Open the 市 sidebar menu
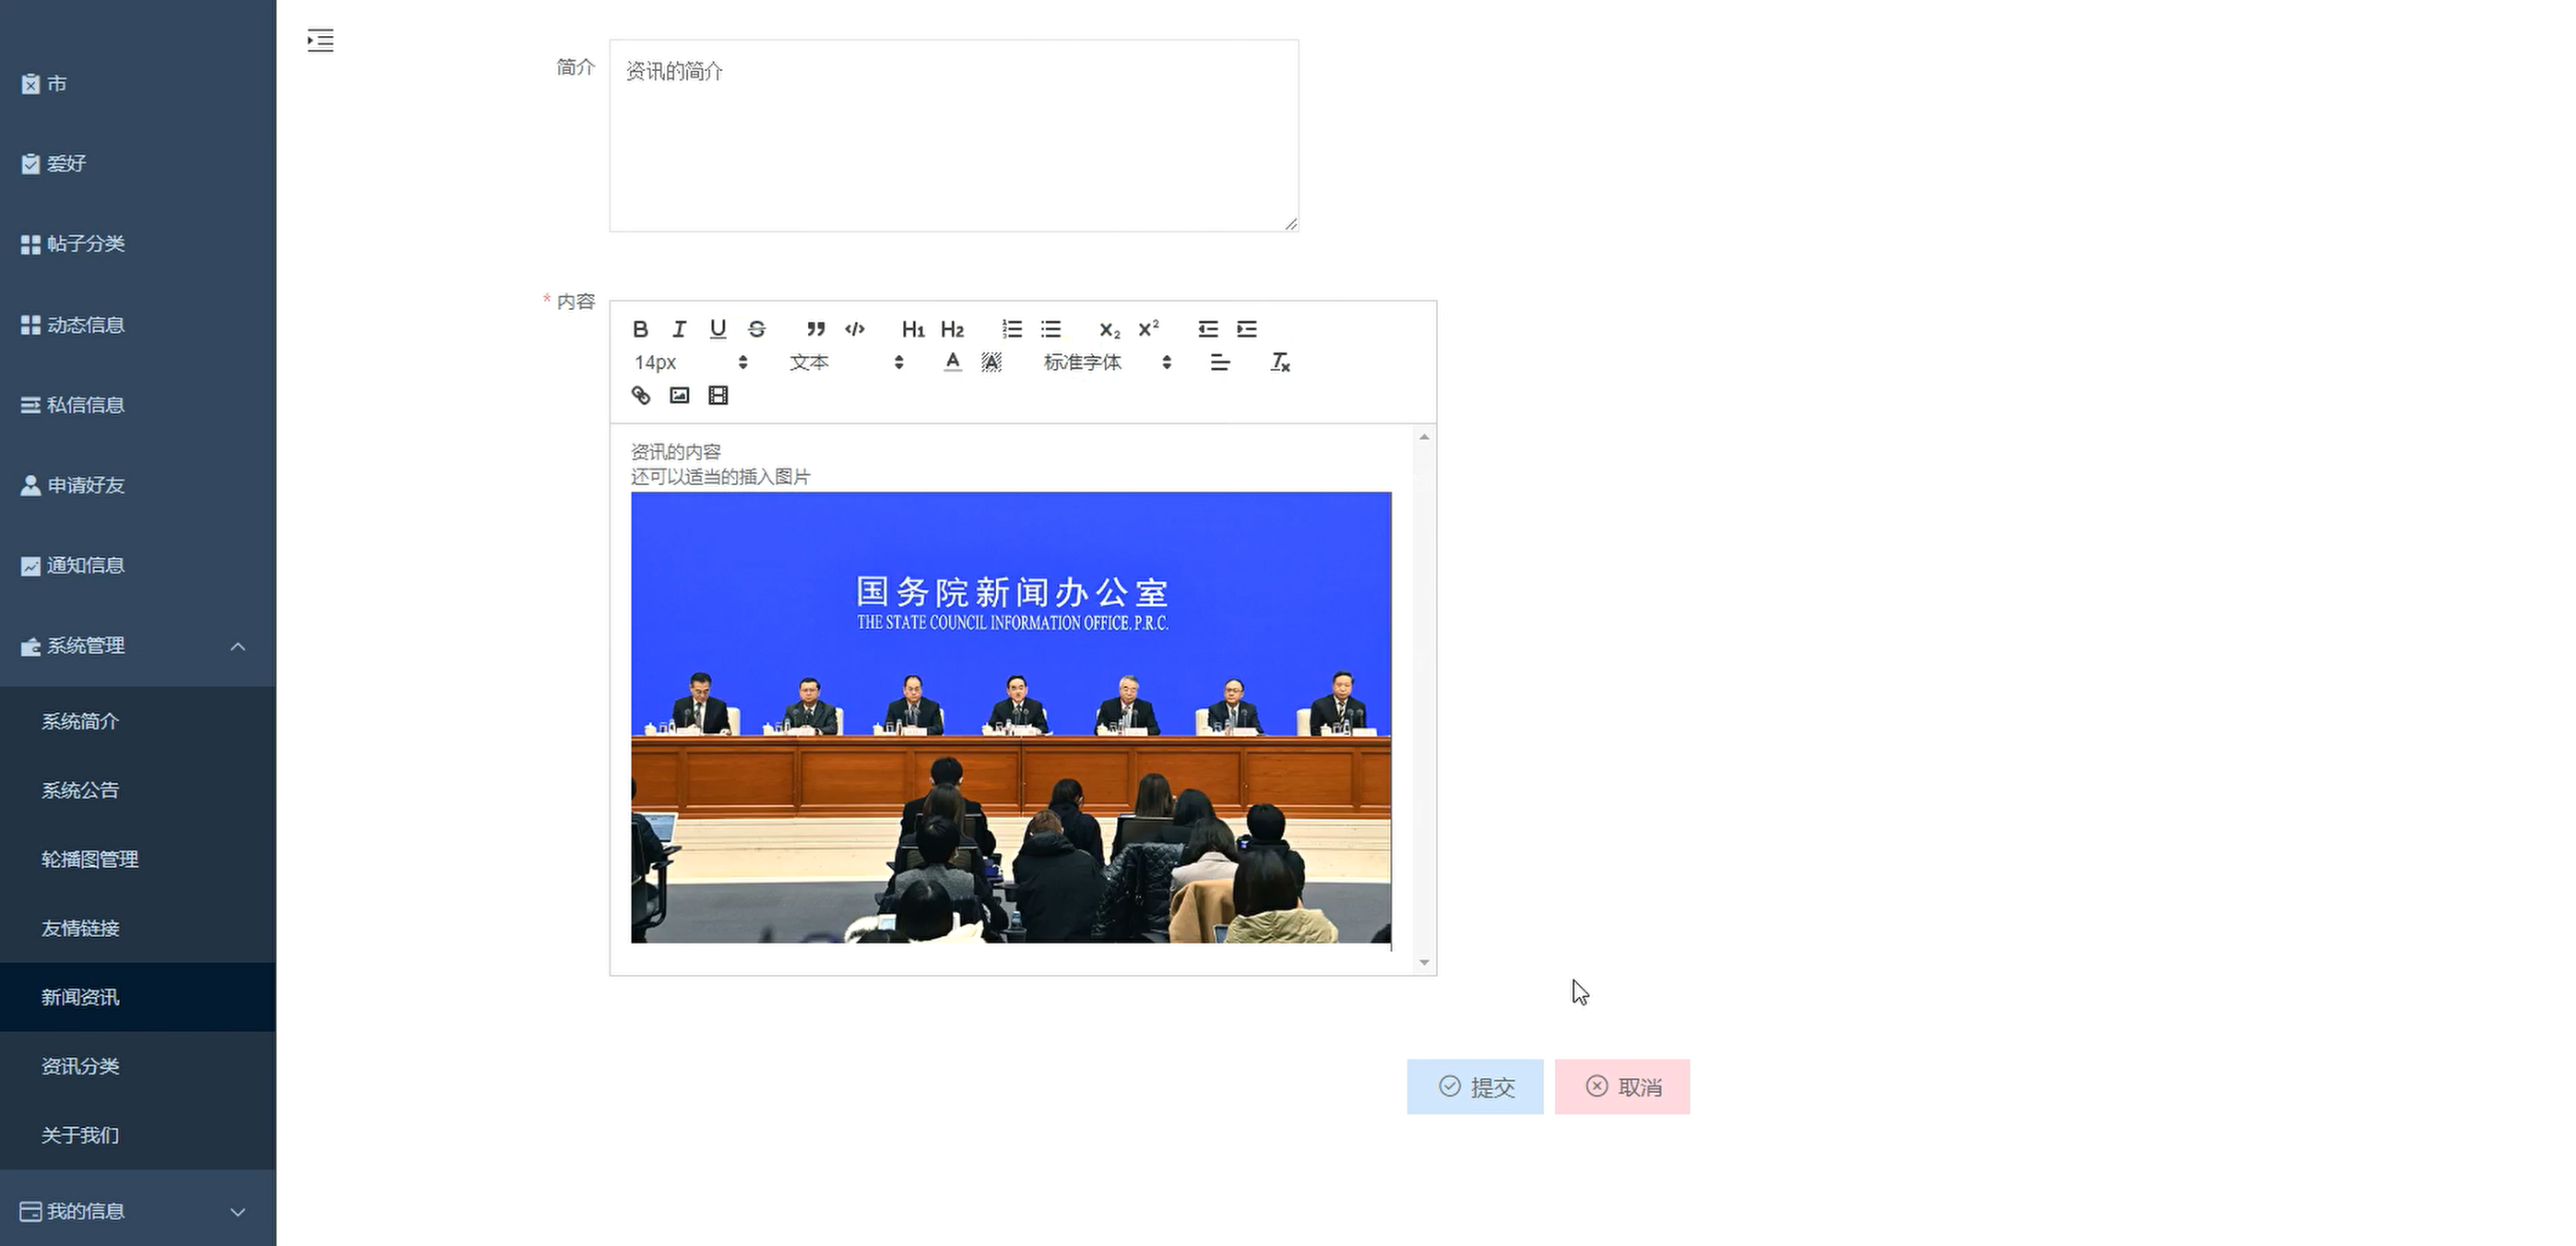The width and height of the screenshot is (2576, 1246). click(x=138, y=84)
